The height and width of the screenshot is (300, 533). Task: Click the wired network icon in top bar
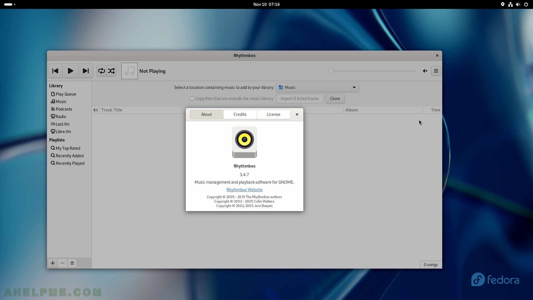511,4
